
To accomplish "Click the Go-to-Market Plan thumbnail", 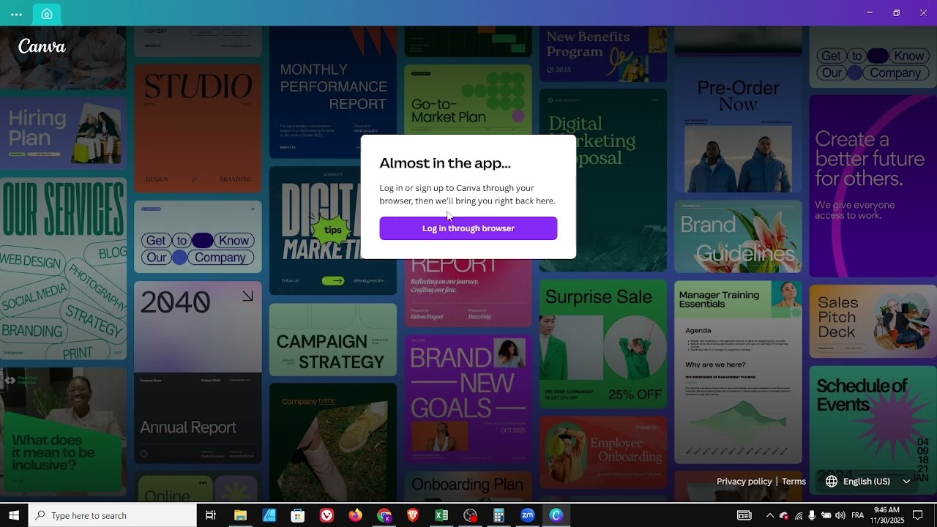I will click(x=468, y=100).
